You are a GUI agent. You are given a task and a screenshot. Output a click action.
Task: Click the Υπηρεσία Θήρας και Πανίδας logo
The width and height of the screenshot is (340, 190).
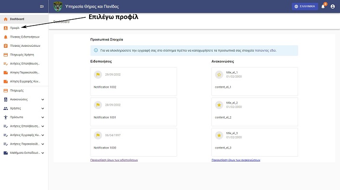58,7
